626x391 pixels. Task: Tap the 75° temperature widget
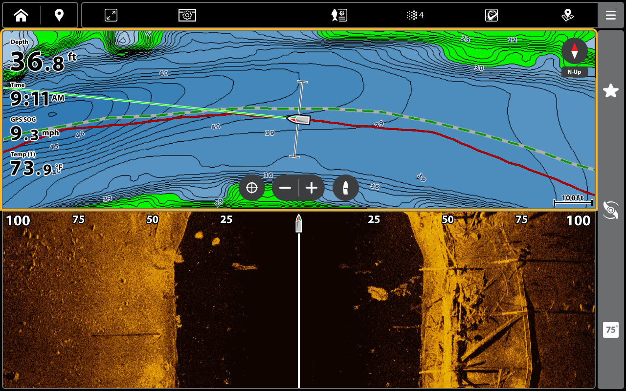610,330
